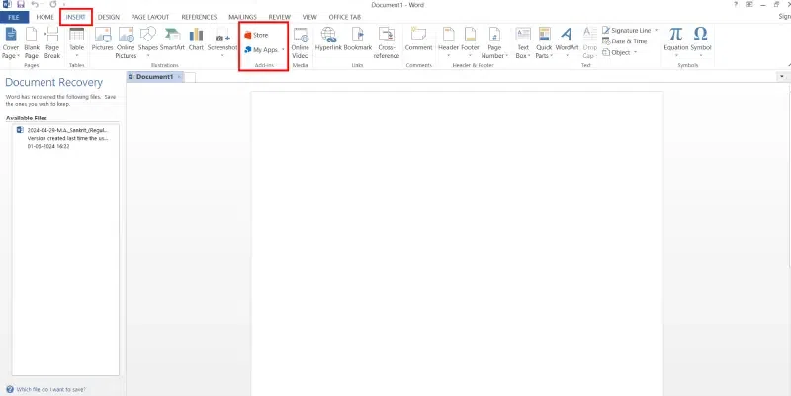This screenshot has height=396, width=791.
Task: Click the Chart icon
Action: pyautogui.click(x=196, y=40)
